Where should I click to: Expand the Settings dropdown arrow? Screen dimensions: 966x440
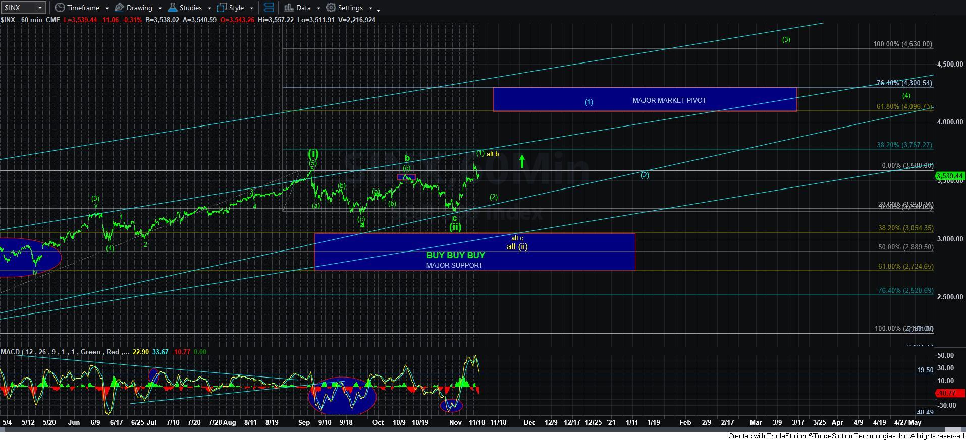click(x=370, y=8)
